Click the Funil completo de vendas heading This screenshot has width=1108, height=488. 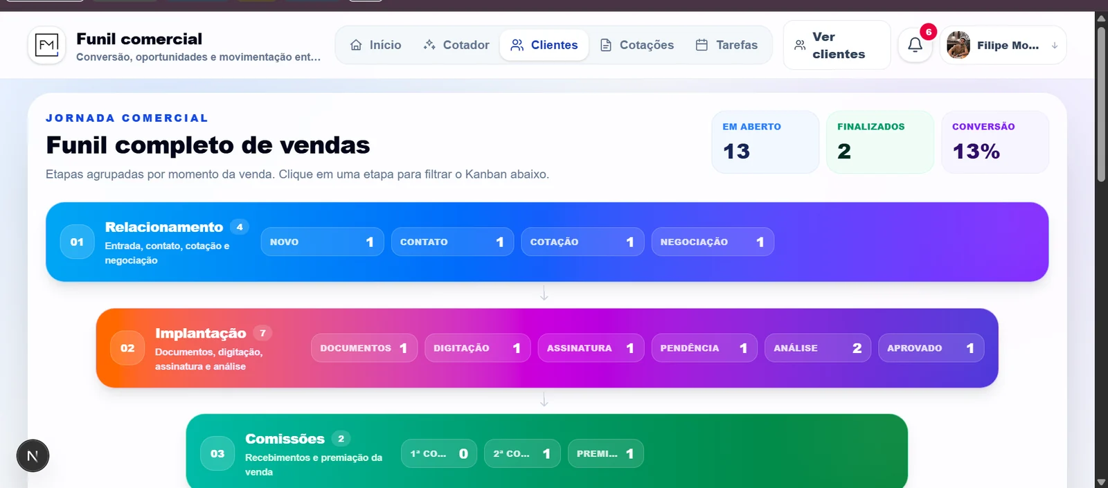tap(208, 145)
